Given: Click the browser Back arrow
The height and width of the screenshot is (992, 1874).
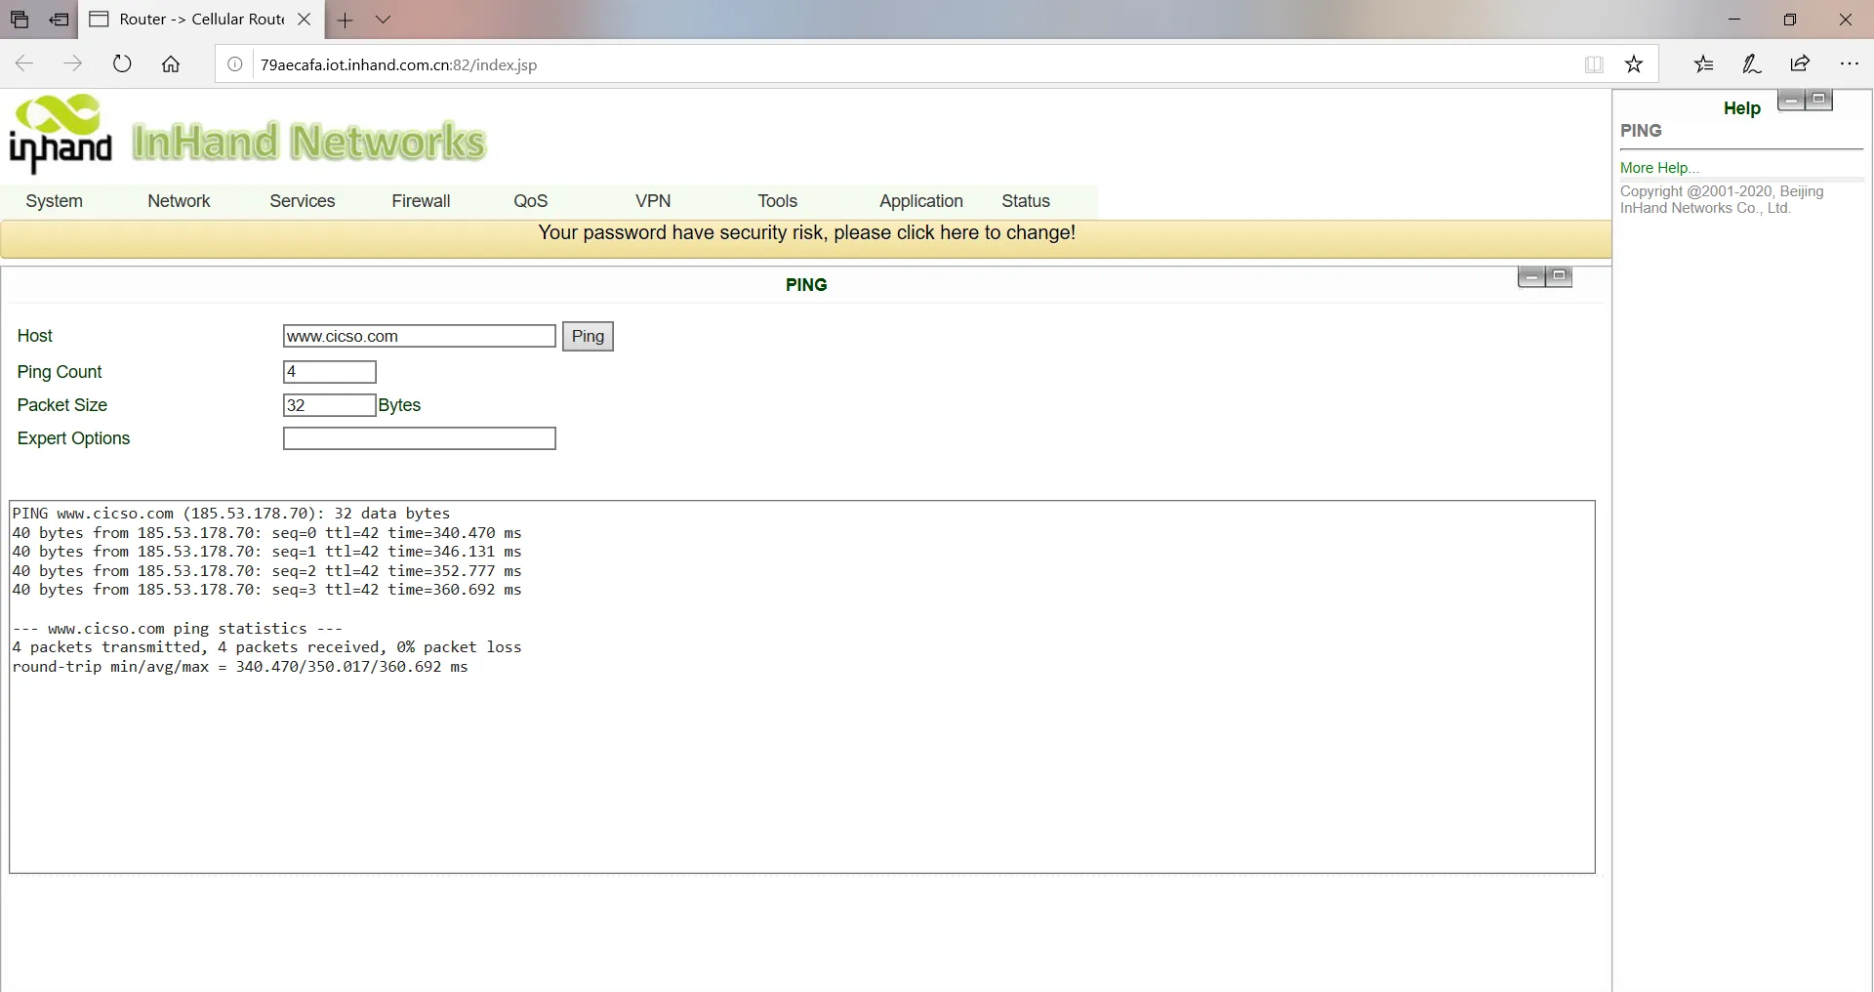Looking at the screenshot, I should click(24, 64).
